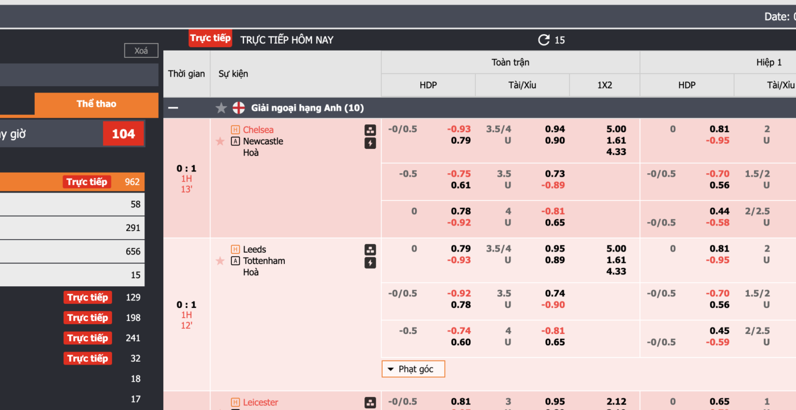Screen dimensions: 796x410
Task: Click the Xoá button
Action: 141,51
